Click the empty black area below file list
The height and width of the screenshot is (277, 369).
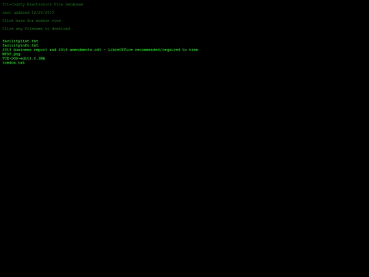coord(184,165)
